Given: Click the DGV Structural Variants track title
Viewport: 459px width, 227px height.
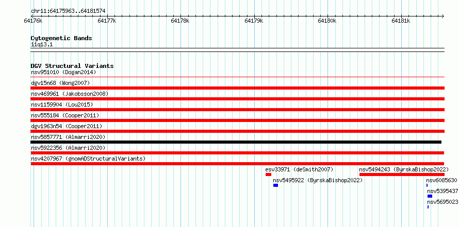Looking at the screenshot, I should pyautogui.click(x=72, y=66).
